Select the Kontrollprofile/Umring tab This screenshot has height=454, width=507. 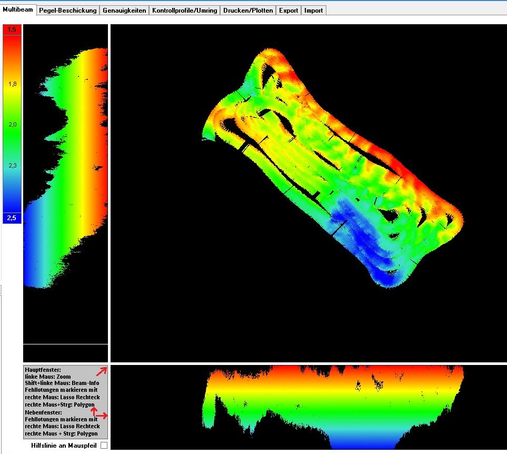point(184,11)
